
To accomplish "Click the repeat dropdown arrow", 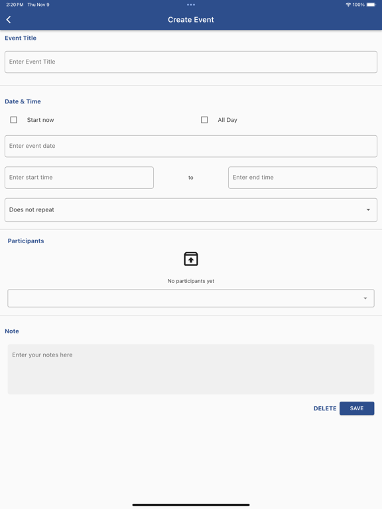I will click(x=368, y=209).
